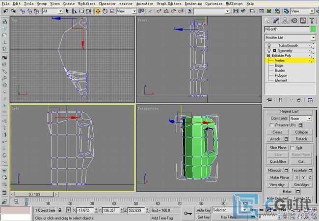Collapse the Editable Poly tree
Screen dimensions: 319x221
pyautogui.click(x=268, y=55)
